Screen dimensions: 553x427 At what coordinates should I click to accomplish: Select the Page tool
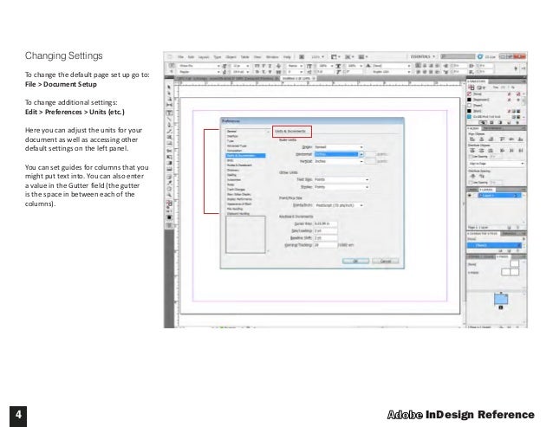pos(169,100)
